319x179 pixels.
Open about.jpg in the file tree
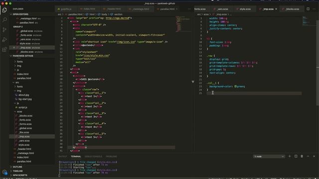23,95
